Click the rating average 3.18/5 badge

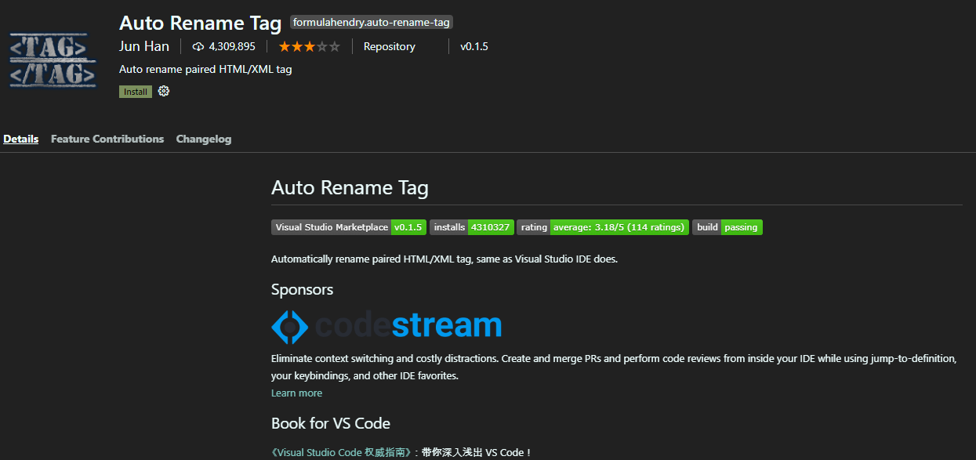coord(603,227)
